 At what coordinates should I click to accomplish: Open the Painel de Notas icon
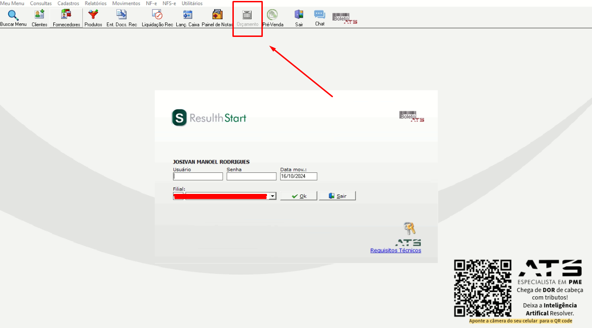tap(217, 14)
